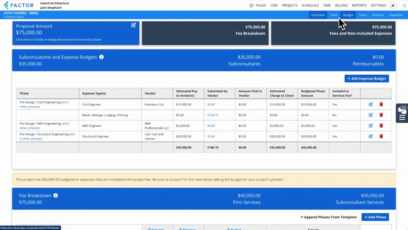The height and width of the screenshot is (230, 408).
Task: Switch to the Tasks tab
Action: click(x=362, y=15)
